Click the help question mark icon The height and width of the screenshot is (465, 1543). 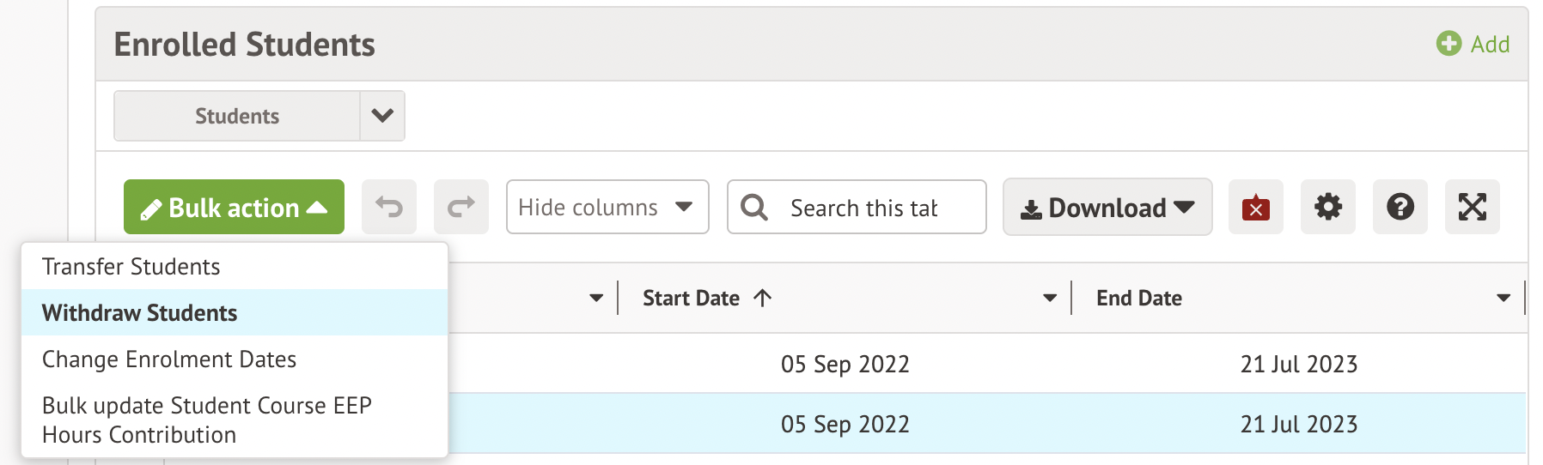click(1400, 207)
